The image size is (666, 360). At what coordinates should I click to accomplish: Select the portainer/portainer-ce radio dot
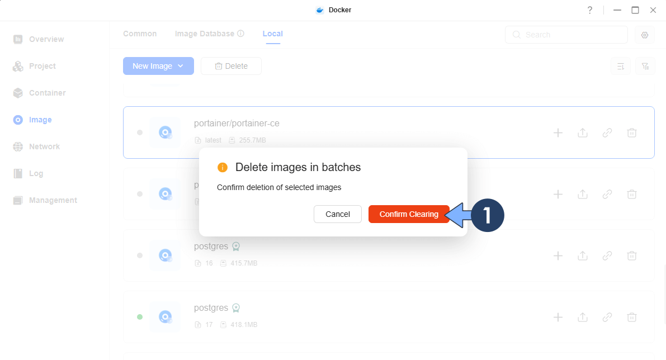tap(140, 132)
